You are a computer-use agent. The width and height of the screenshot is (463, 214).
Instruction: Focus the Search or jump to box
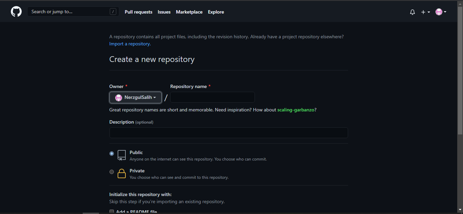tap(73, 12)
